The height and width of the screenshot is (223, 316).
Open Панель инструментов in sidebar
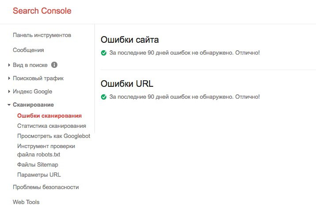tap(42, 35)
